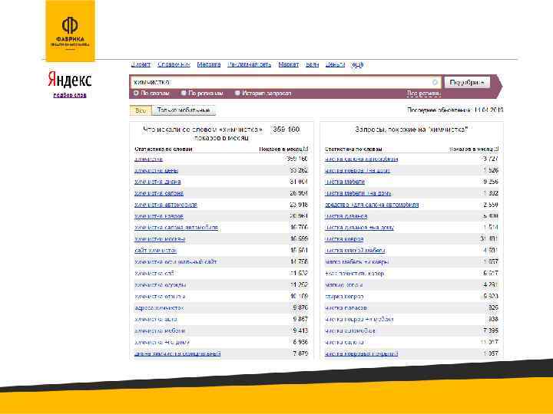Open the 'Все регионы' region selector
This screenshot has width=553, height=414.
point(423,94)
